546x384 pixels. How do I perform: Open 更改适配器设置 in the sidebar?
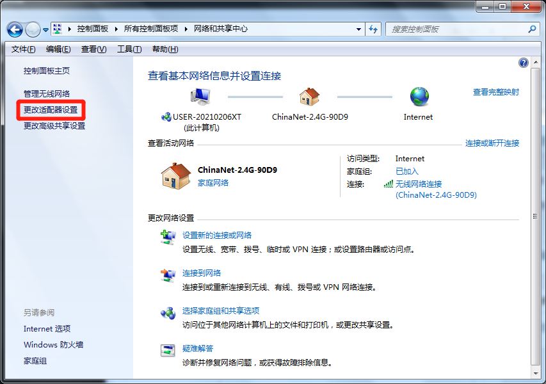pos(51,110)
